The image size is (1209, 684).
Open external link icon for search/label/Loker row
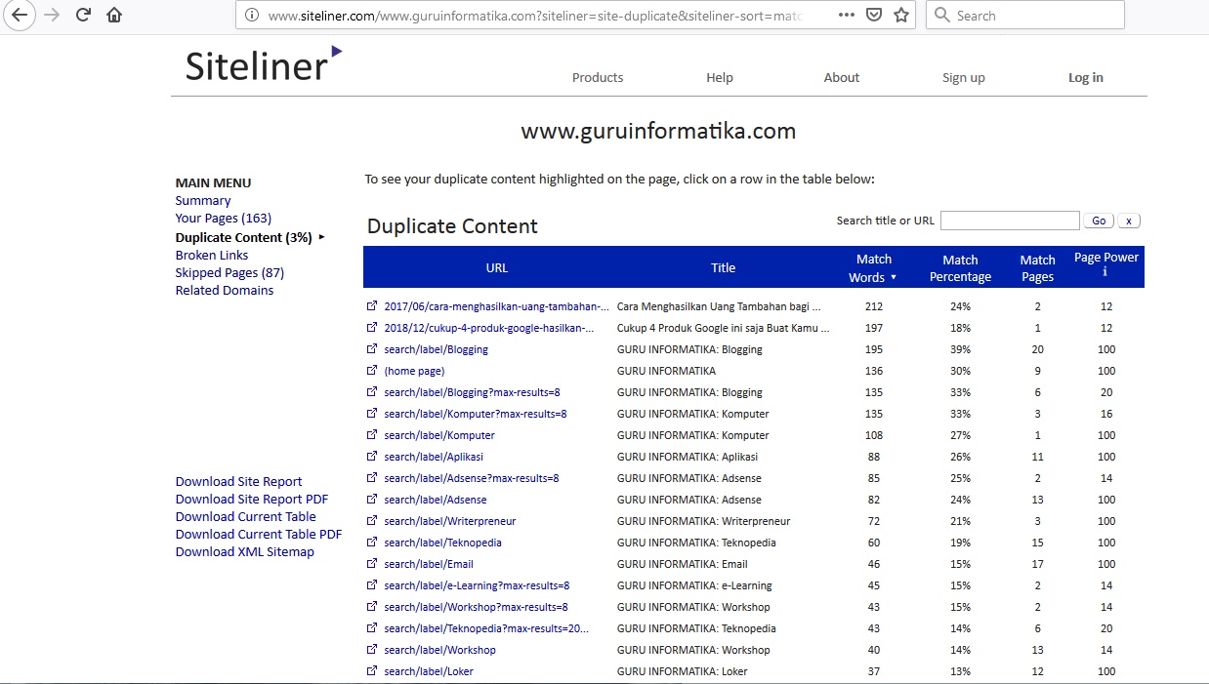click(371, 670)
